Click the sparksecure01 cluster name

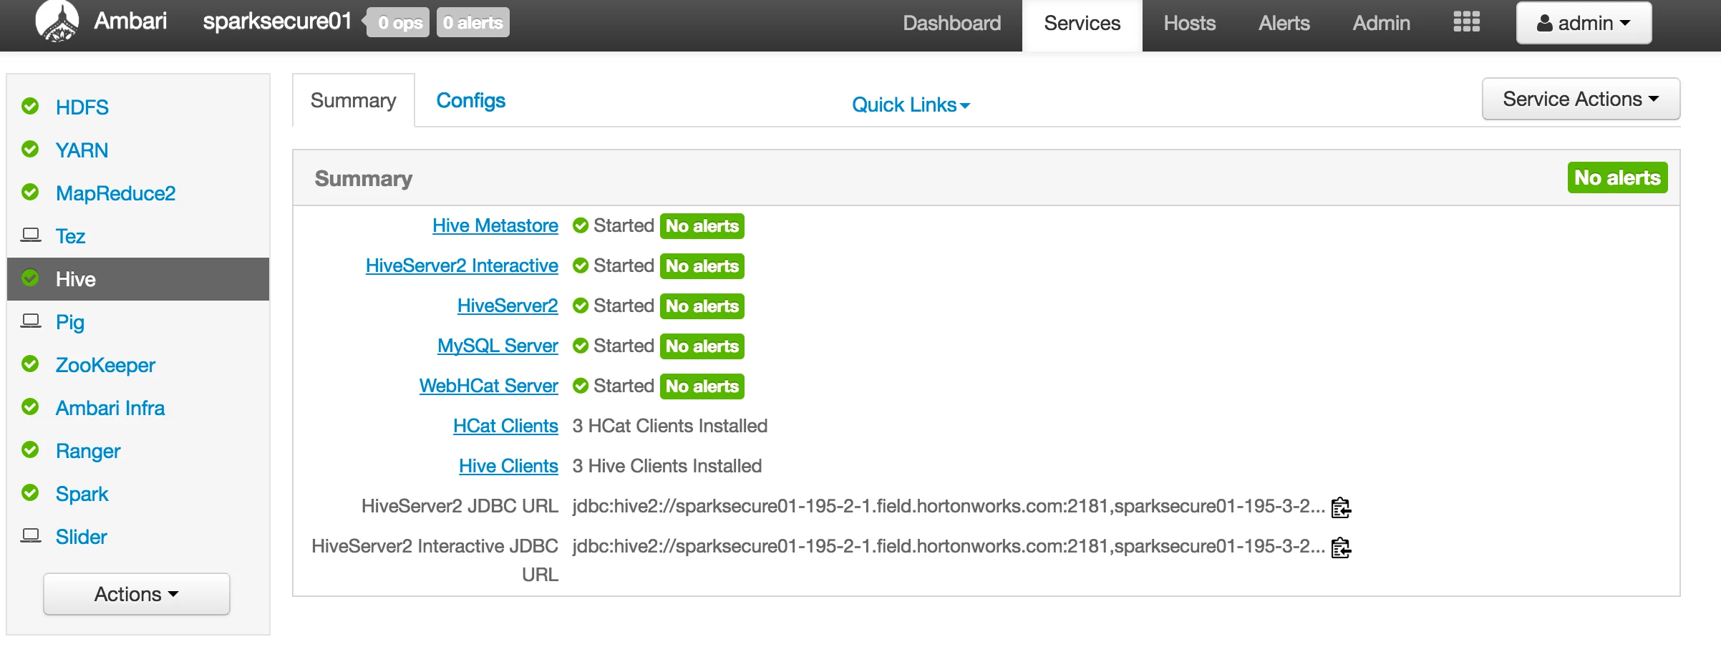click(277, 21)
